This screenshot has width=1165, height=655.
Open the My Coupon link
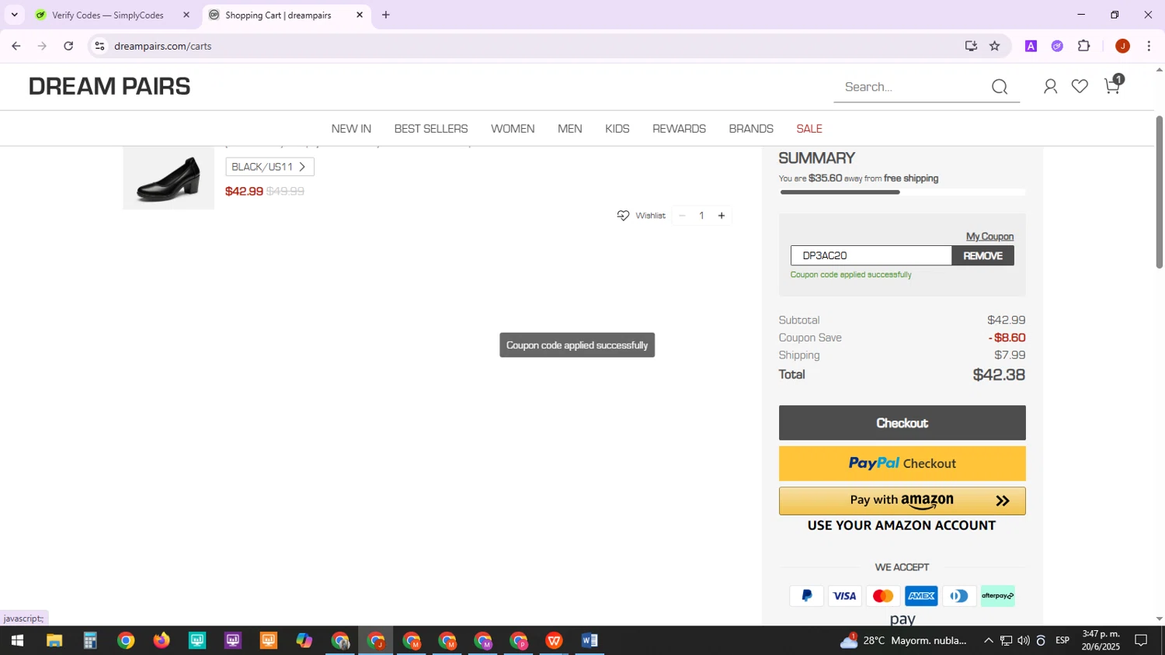[x=989, y=236]
